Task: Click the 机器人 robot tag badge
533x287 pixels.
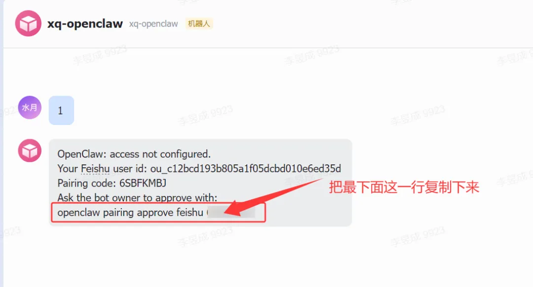Action: 199,24
